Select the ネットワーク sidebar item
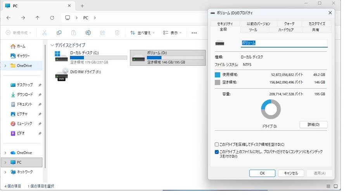The width and height of the screenshot is (349, 196). click(x=22, y=172)
